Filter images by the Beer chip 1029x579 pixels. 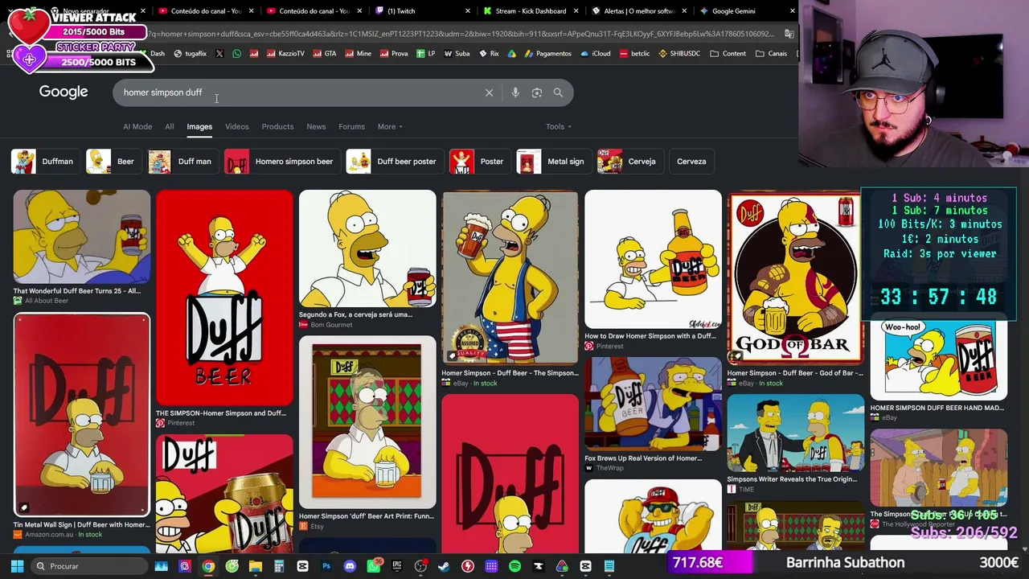coord(113,162)
